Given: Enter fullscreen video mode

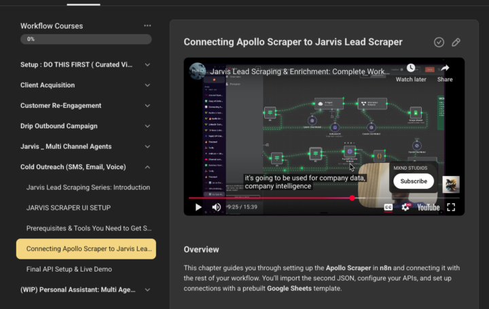Looking at the screenshot, I should [451, 207].
